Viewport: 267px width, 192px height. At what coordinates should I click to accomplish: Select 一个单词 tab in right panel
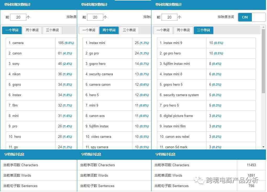pyautogui.click(x=163, y=30)
